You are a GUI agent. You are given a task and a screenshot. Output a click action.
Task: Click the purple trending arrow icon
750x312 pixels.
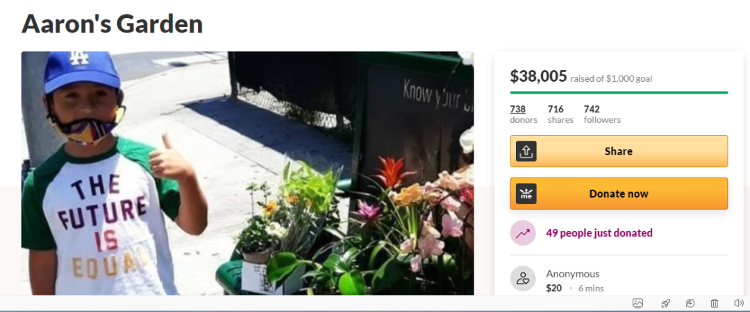pyautogui.click(x=523, y=233)
